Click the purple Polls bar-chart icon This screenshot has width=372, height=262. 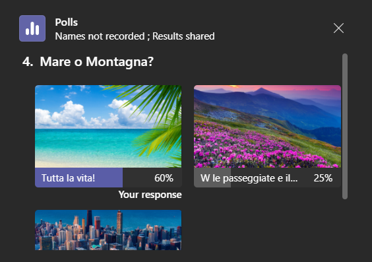click(32, 28)
